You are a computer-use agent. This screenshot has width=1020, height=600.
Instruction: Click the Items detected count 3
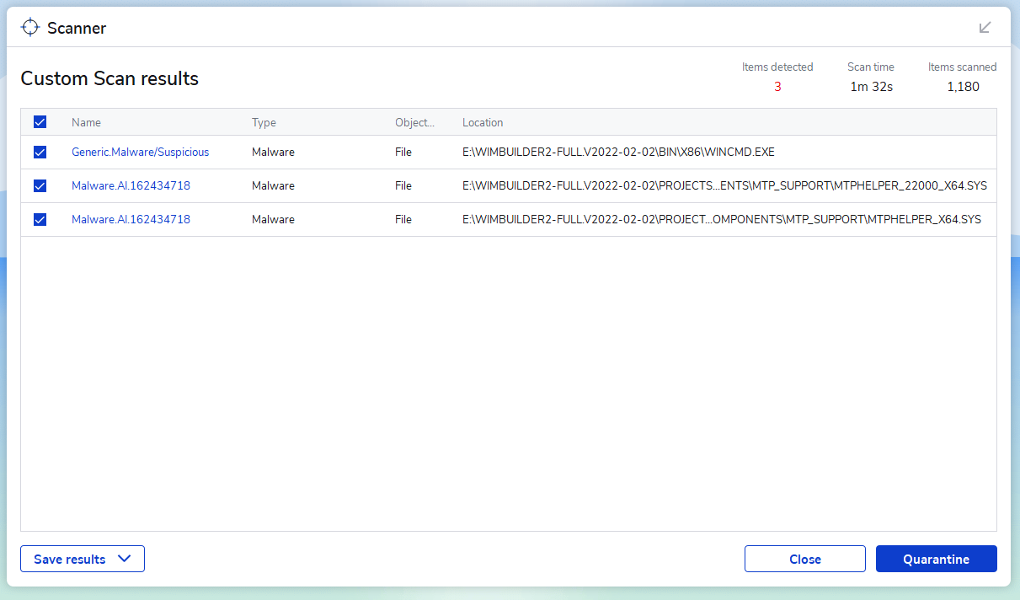click(x=777, y=87)
